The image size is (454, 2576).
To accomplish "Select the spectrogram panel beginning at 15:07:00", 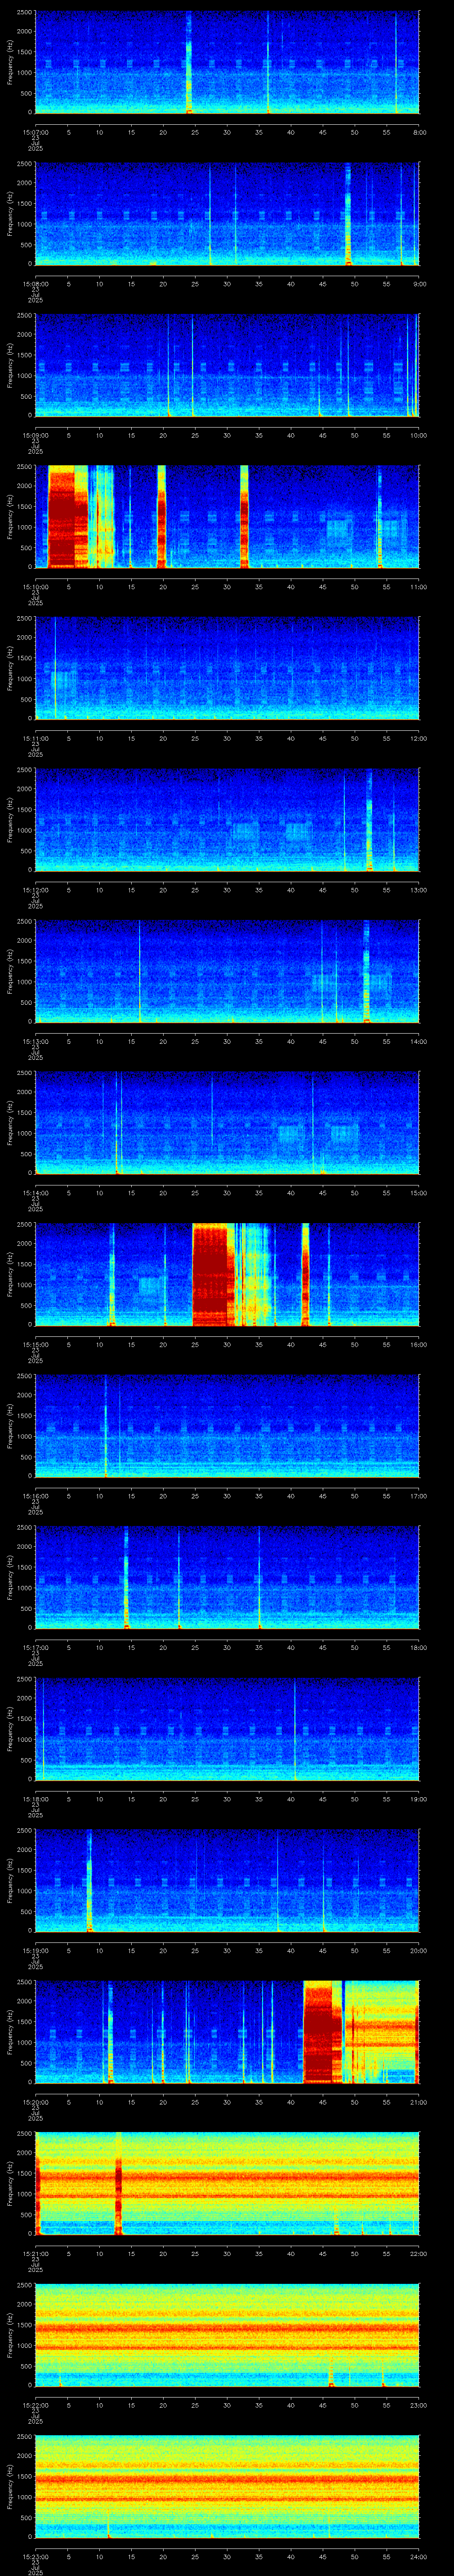I will click(x=227, y=63).
